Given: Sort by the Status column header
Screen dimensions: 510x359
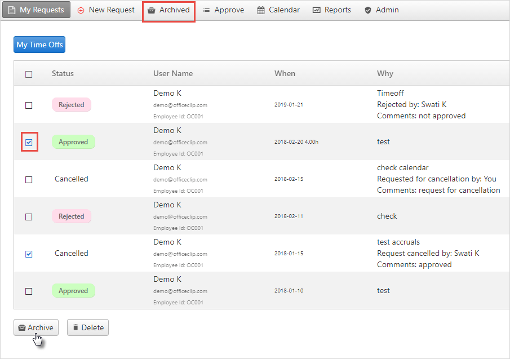Looking at the screenshot, I should pos(63,73).
